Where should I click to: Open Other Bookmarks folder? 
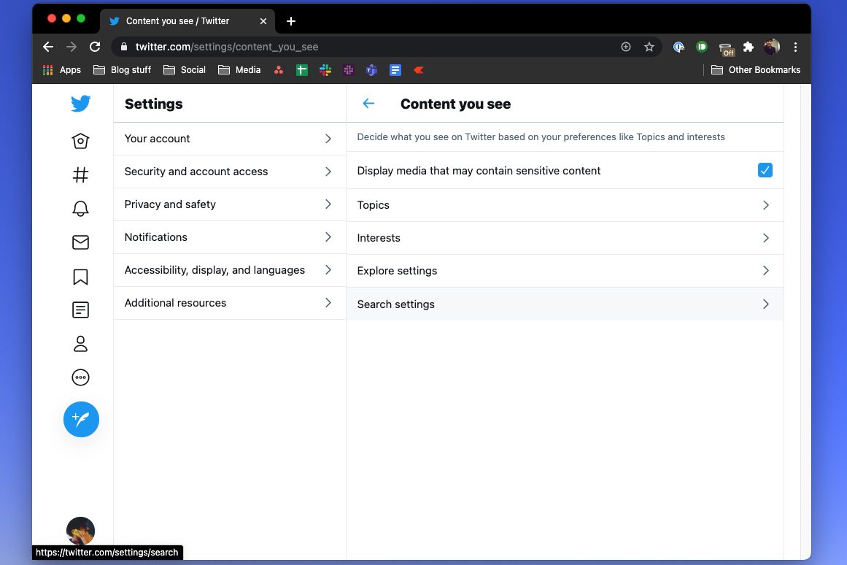coord(756,70)
